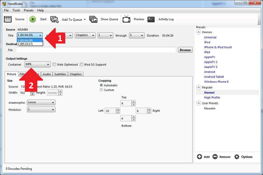The height and width of the screenshot is (175, 263).
Task: Open the Anamorphic Loose dropdown
Action: click(41, 102)
